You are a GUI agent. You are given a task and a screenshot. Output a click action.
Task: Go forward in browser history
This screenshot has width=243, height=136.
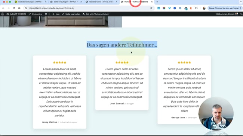tap(9, 8)
